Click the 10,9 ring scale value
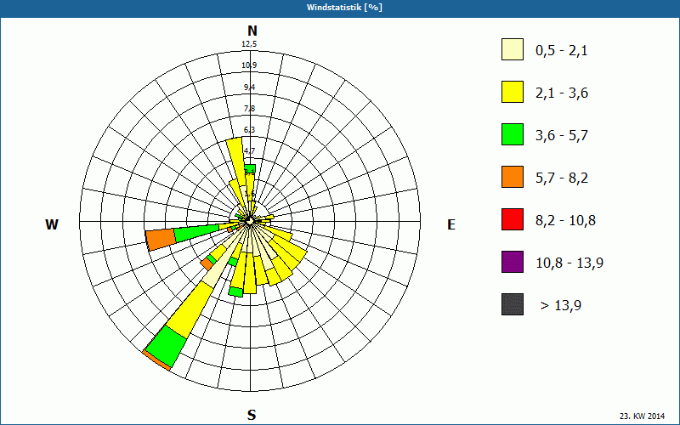Viewport: 680px width, 425px height. [249, 65]
